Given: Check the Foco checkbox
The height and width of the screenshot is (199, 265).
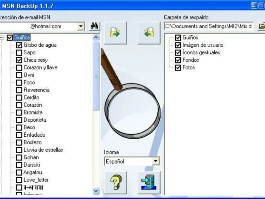Looking at the screenshot, I should coord(19,83).
